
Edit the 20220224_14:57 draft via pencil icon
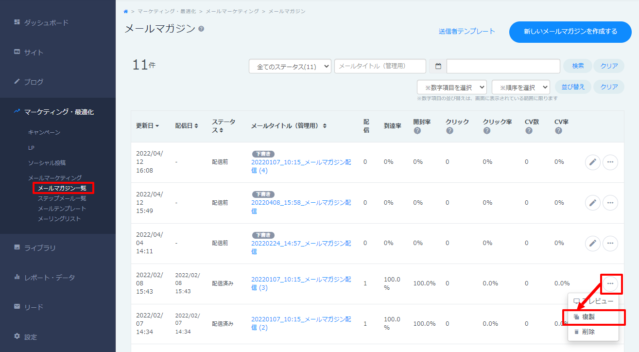coord(593,243)
